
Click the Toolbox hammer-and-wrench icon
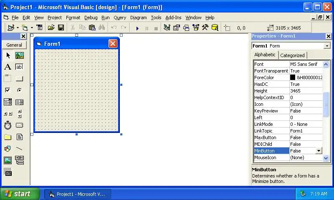[205, 27]
